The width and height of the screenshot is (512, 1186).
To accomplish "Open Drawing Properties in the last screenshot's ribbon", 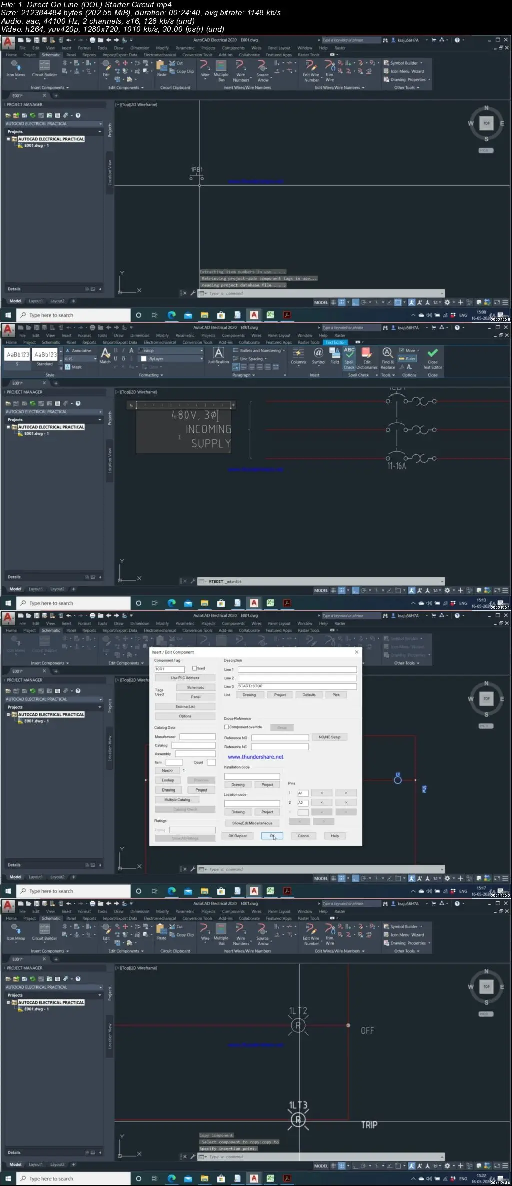I will 407,943.
